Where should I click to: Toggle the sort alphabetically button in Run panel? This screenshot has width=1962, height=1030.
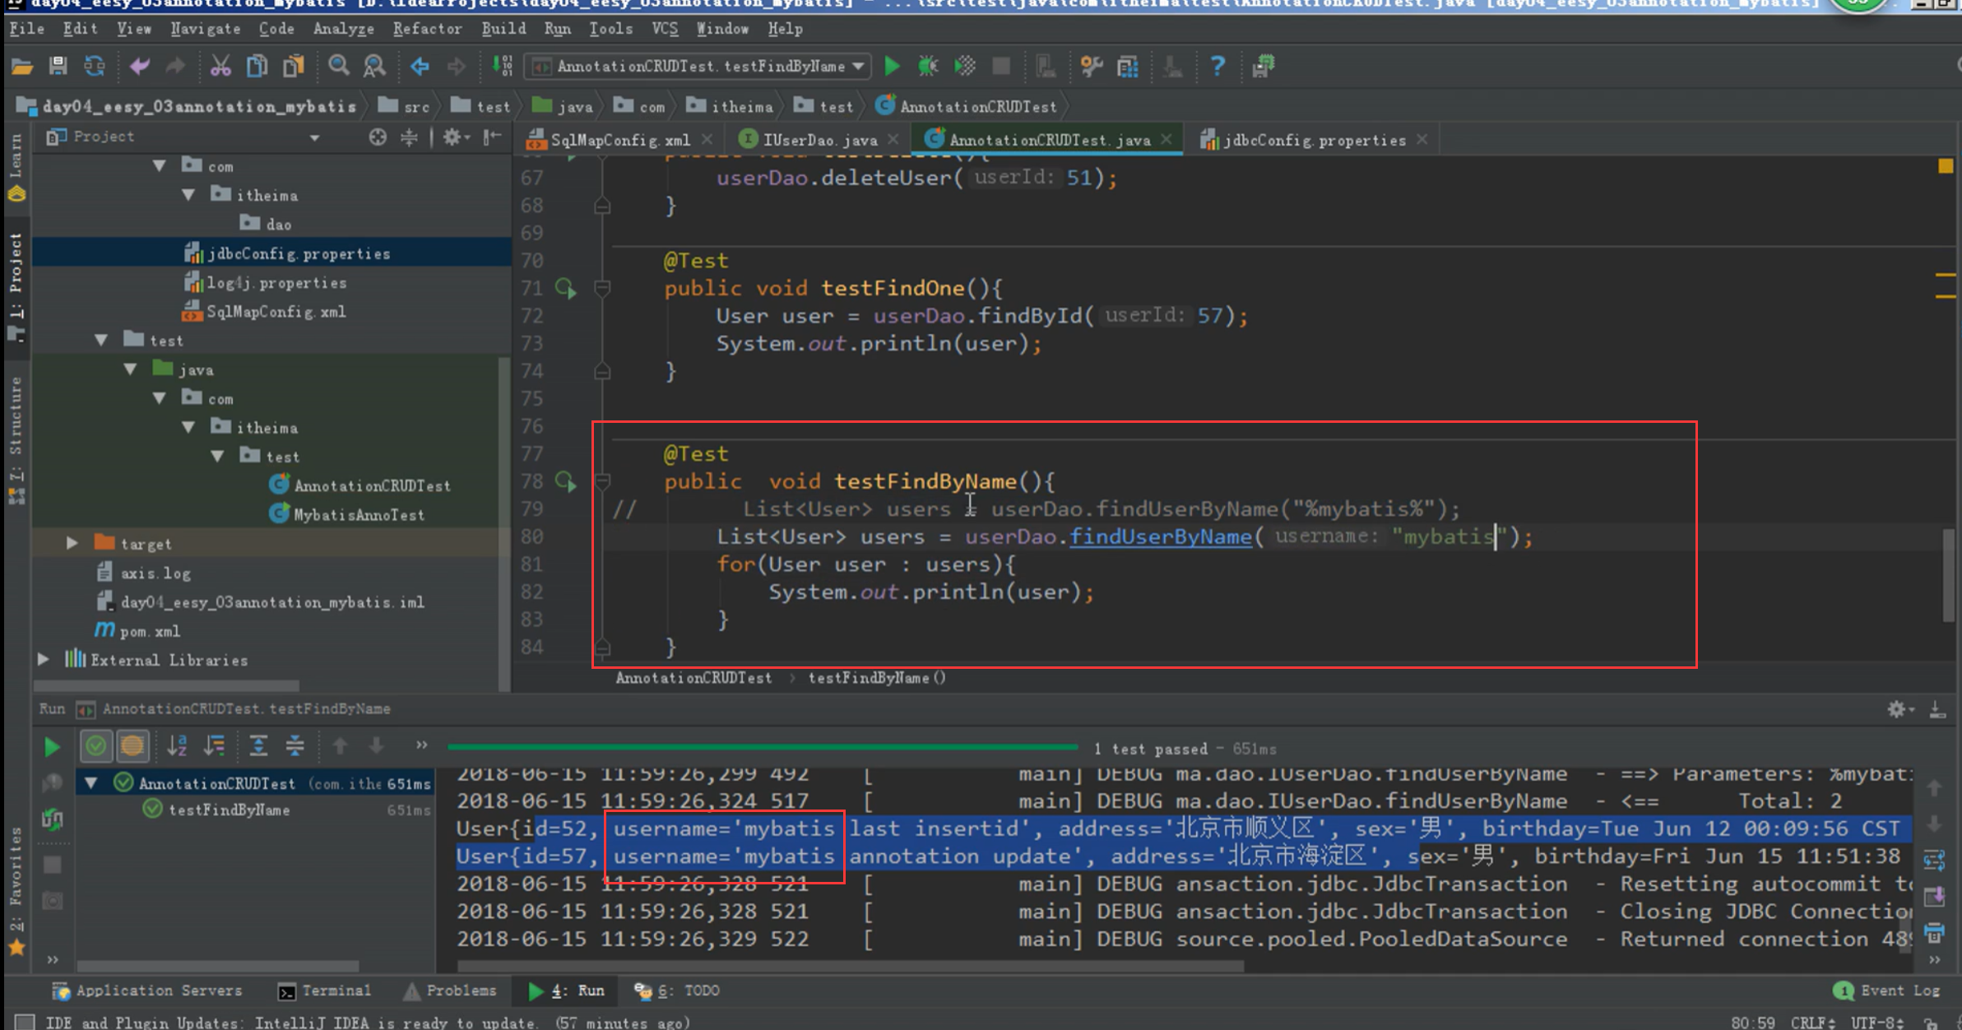pos(177,747)
